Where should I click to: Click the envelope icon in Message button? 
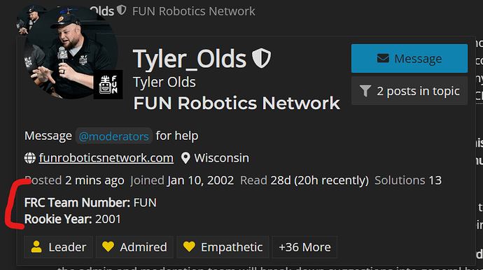[x=383, y=59]
